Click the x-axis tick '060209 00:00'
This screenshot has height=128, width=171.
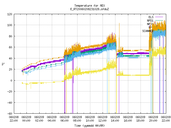tap(26, 119)
